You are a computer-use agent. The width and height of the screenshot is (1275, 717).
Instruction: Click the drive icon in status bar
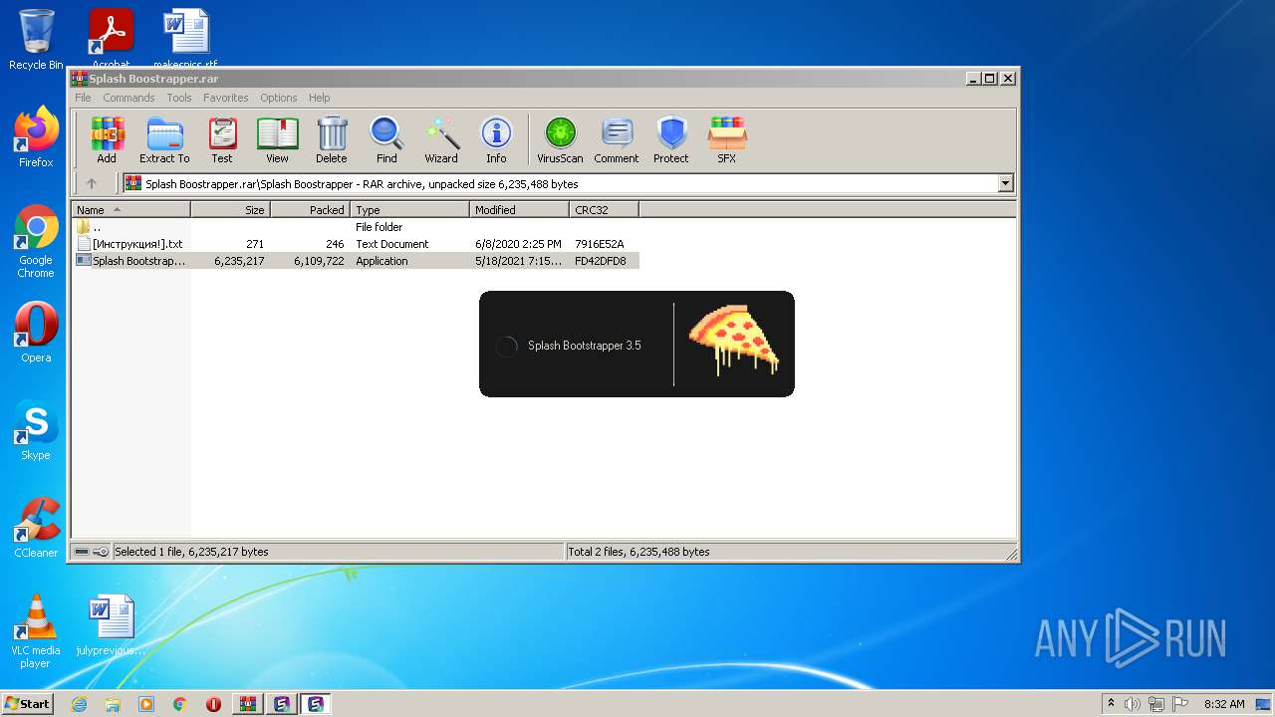click(x=82, y=552)
